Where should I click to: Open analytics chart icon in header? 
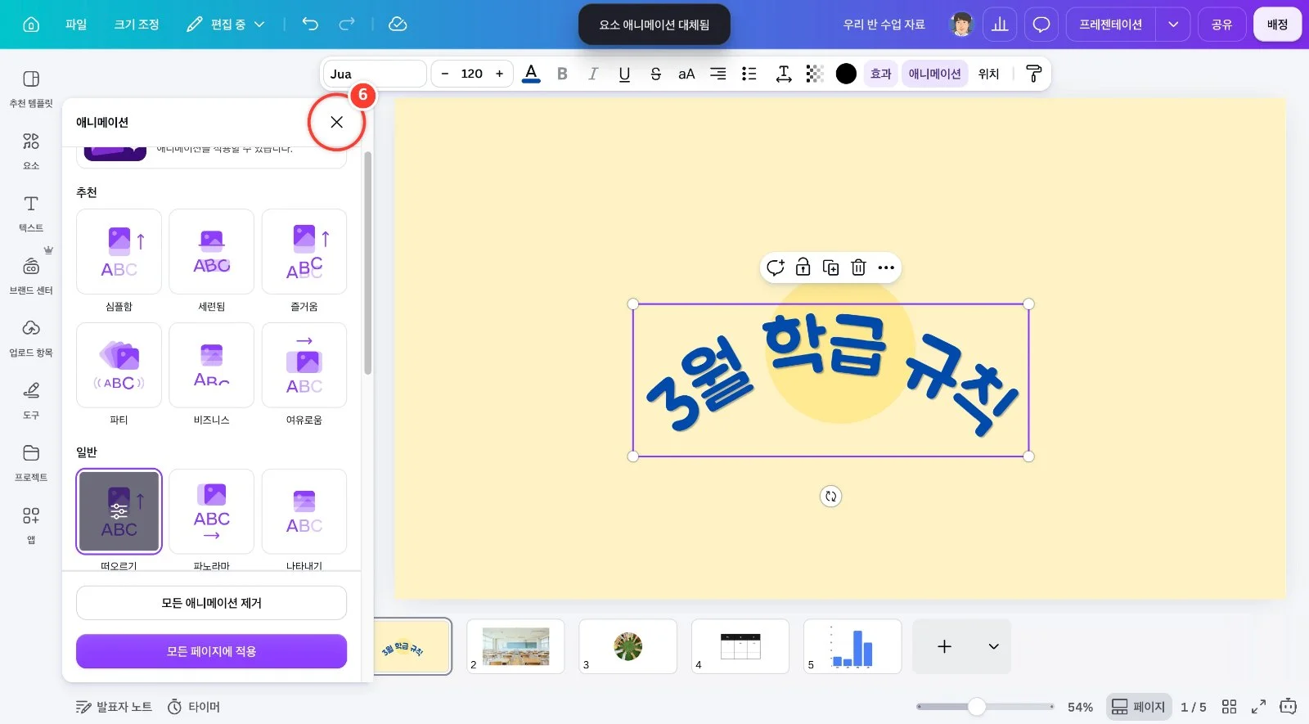click(x=1000, y=25)
